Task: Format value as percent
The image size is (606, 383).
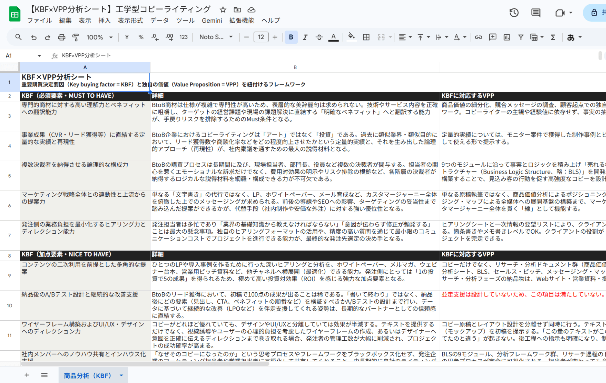Action: click(140, 37)
